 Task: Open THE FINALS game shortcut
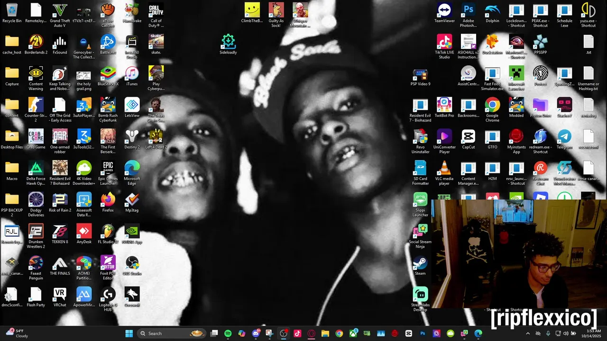pyautogui.click(x=60, y=266)
